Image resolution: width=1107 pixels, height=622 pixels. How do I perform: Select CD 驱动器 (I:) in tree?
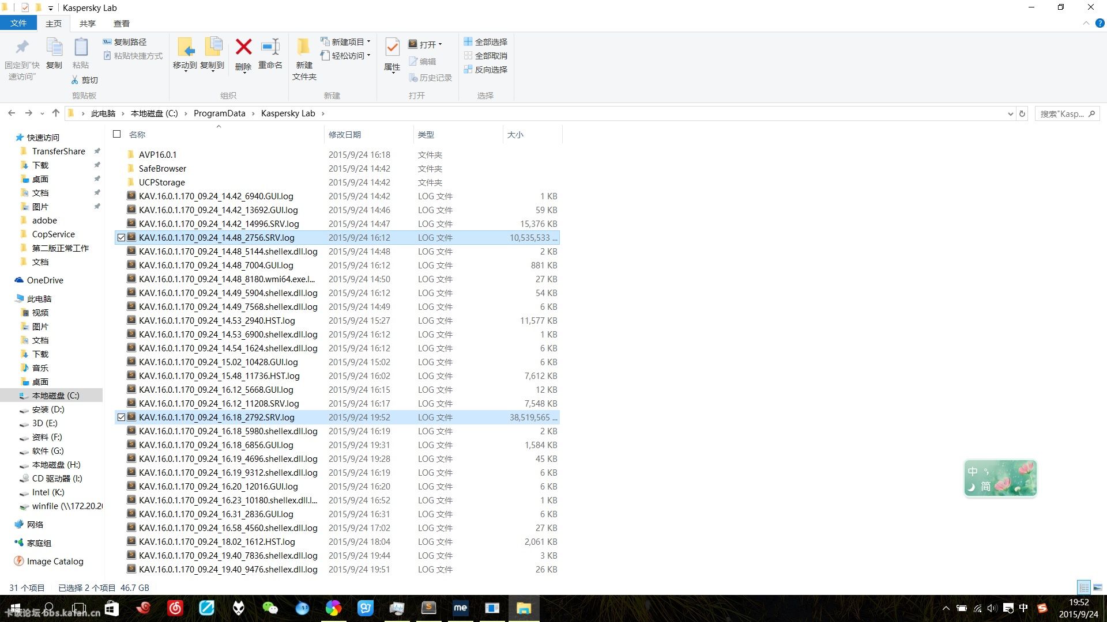(x=57, y=479)
